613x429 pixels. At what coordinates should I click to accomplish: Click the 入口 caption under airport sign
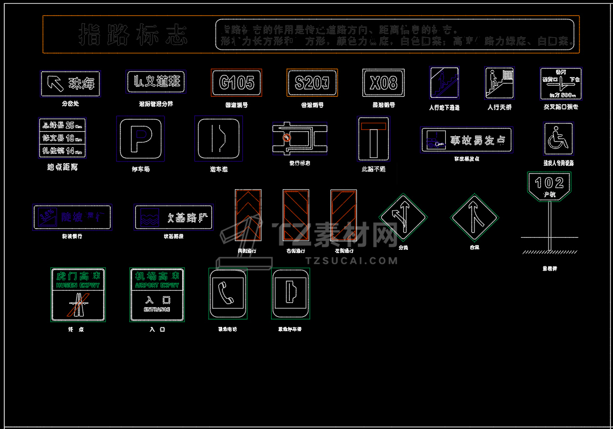(157, 330)
